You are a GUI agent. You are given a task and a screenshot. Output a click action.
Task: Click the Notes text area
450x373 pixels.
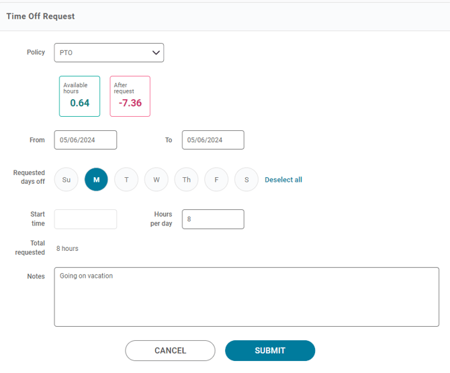tap(246, 297)
